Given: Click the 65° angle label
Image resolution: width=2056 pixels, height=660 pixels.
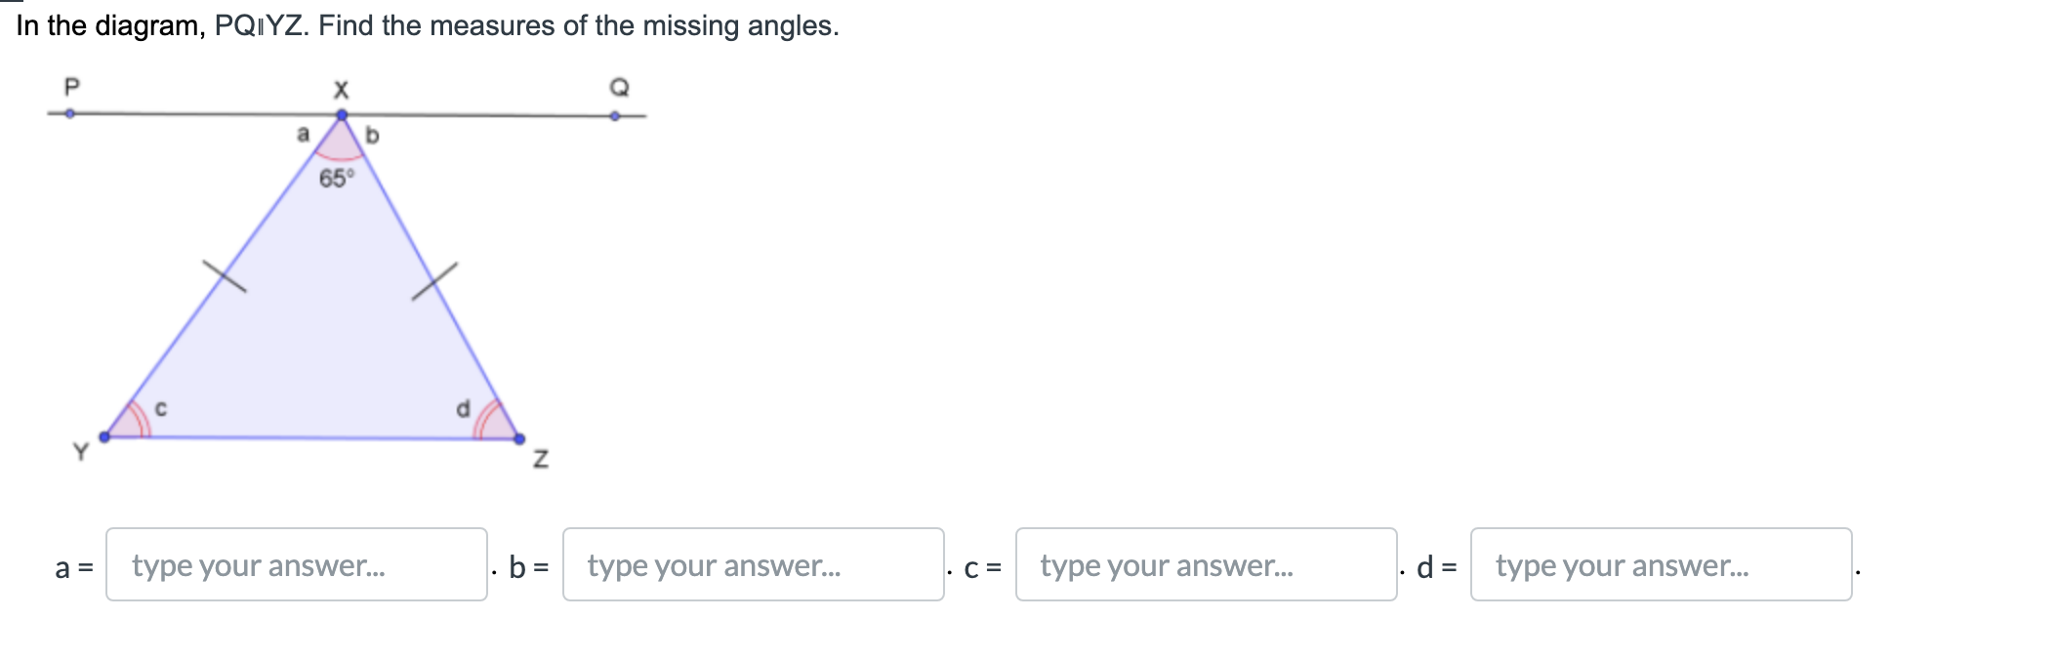Looking at the screenshot, I should pos(337,179).
